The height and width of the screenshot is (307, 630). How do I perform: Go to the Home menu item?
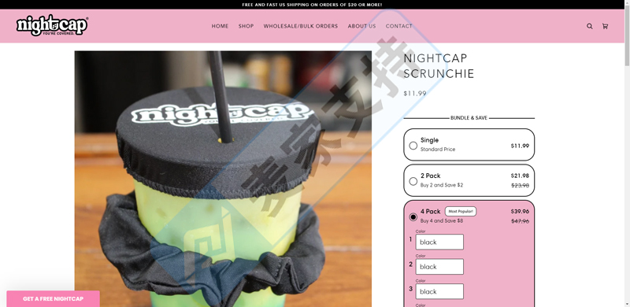220,26
